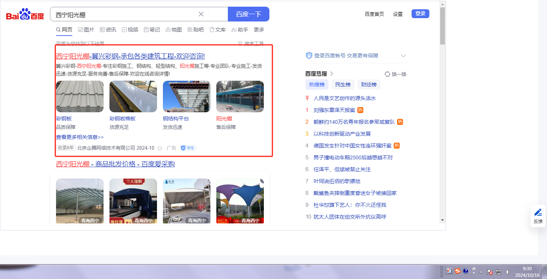Image resolution: width=547 pixels, height=279 pixels.
Task: Open the 设置 menu at top right
Action: [x=398, y=14]
